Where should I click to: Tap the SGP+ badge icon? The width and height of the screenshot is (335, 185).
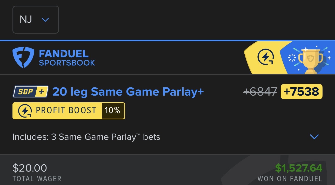point(31,92)
